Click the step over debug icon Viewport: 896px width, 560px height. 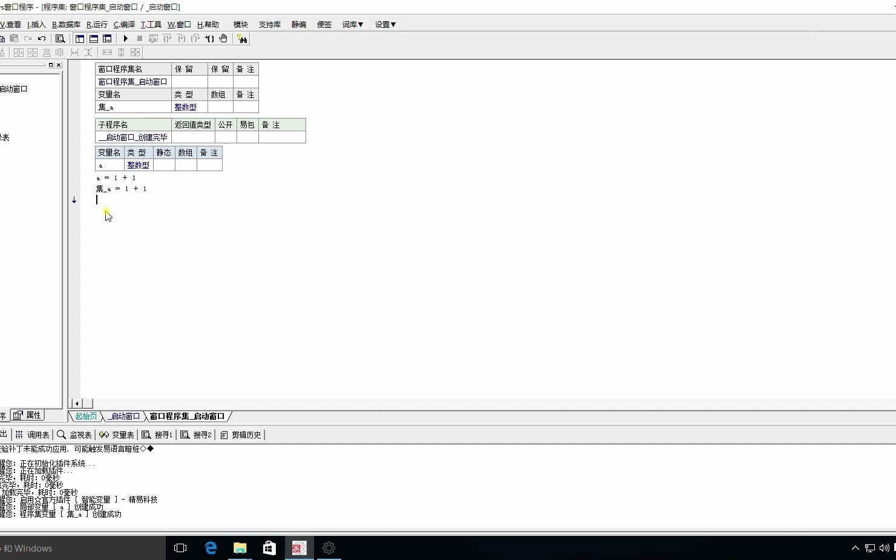coord(167,39)
